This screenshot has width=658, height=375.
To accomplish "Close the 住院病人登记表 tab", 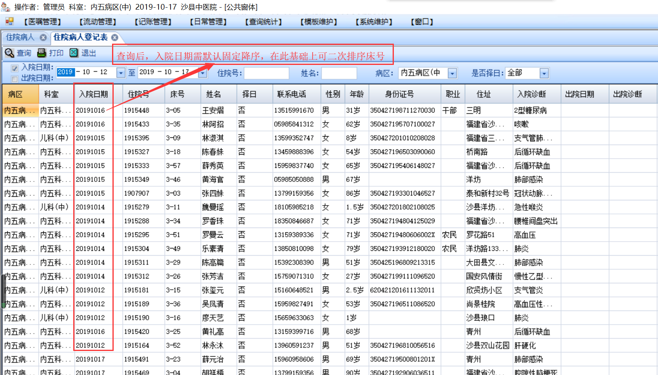I will [115, 38].
